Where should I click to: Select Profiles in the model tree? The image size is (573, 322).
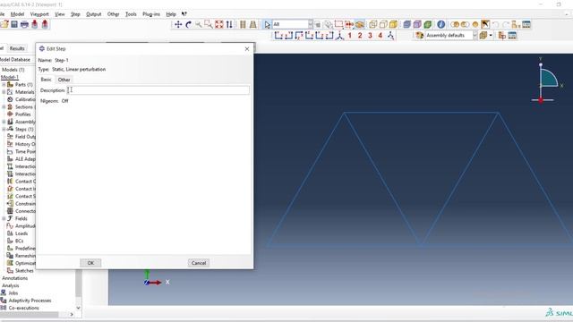(22, 114)
